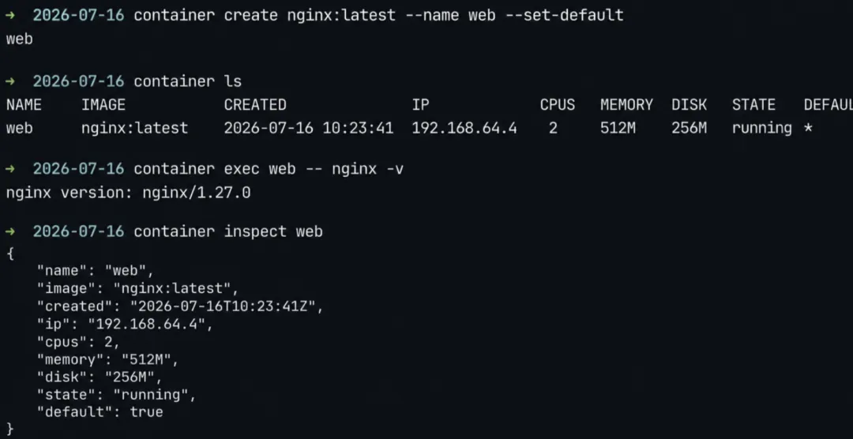Click the nginx version output line
The height and width of the screenshot is (439, 853).
(129, 193)
